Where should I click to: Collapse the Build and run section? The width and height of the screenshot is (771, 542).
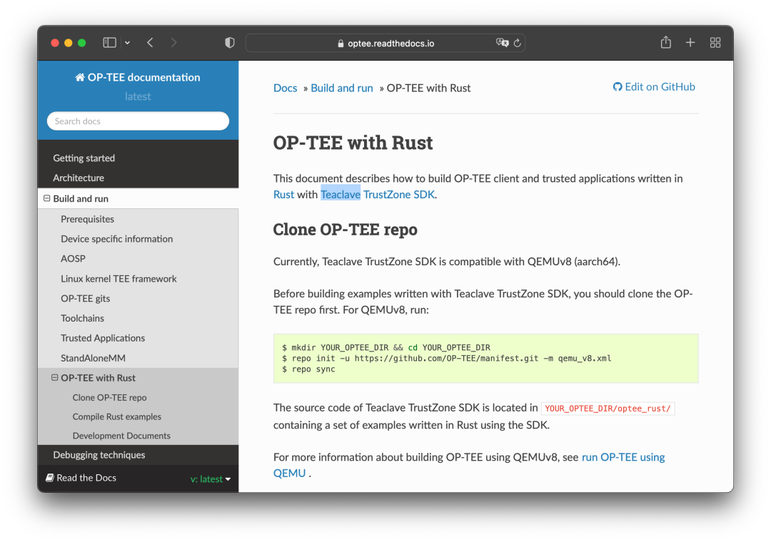(46, 199)
